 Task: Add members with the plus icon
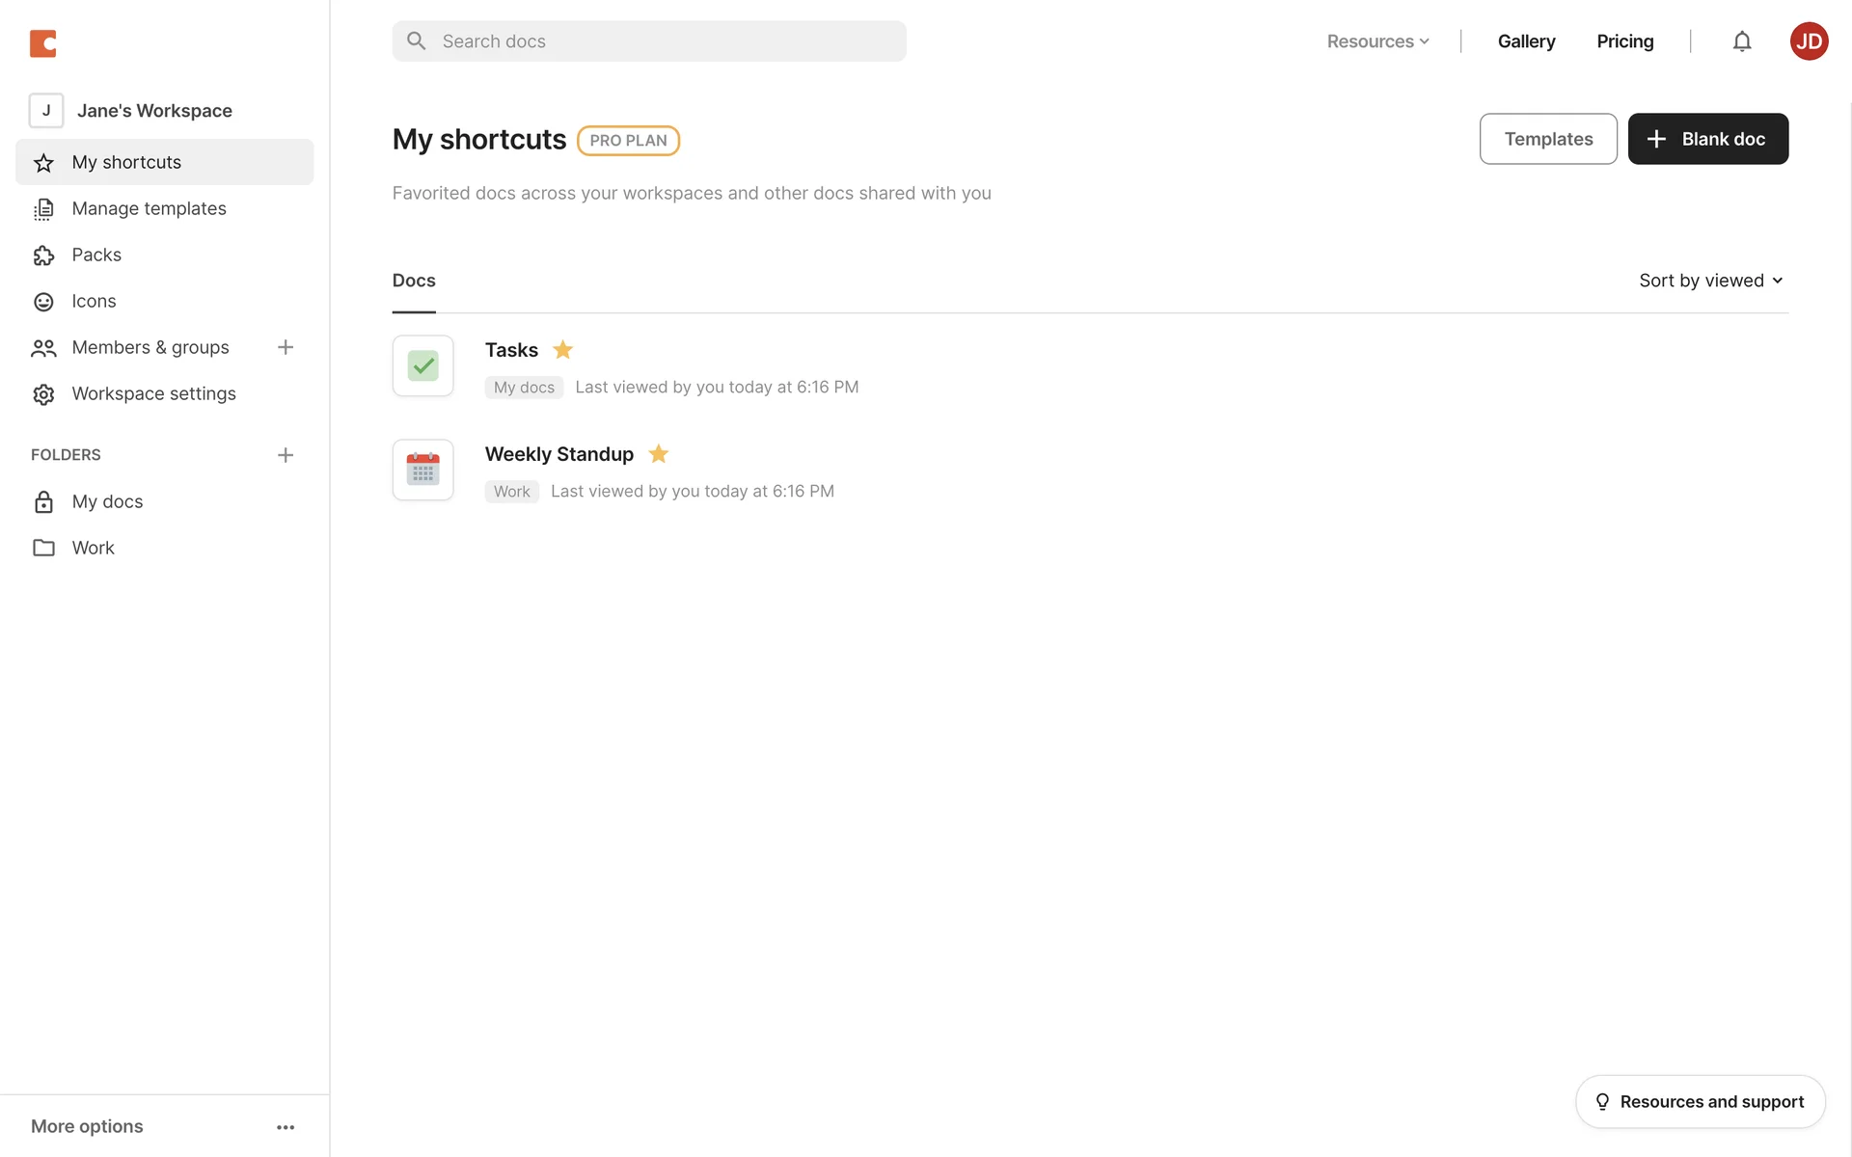click(286, 347)
